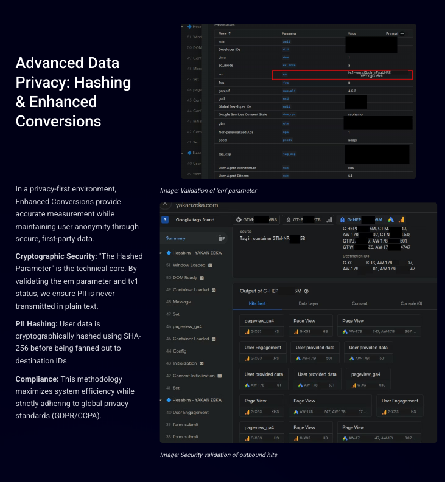Click the 'Destination IDs' label

(356, 256)
